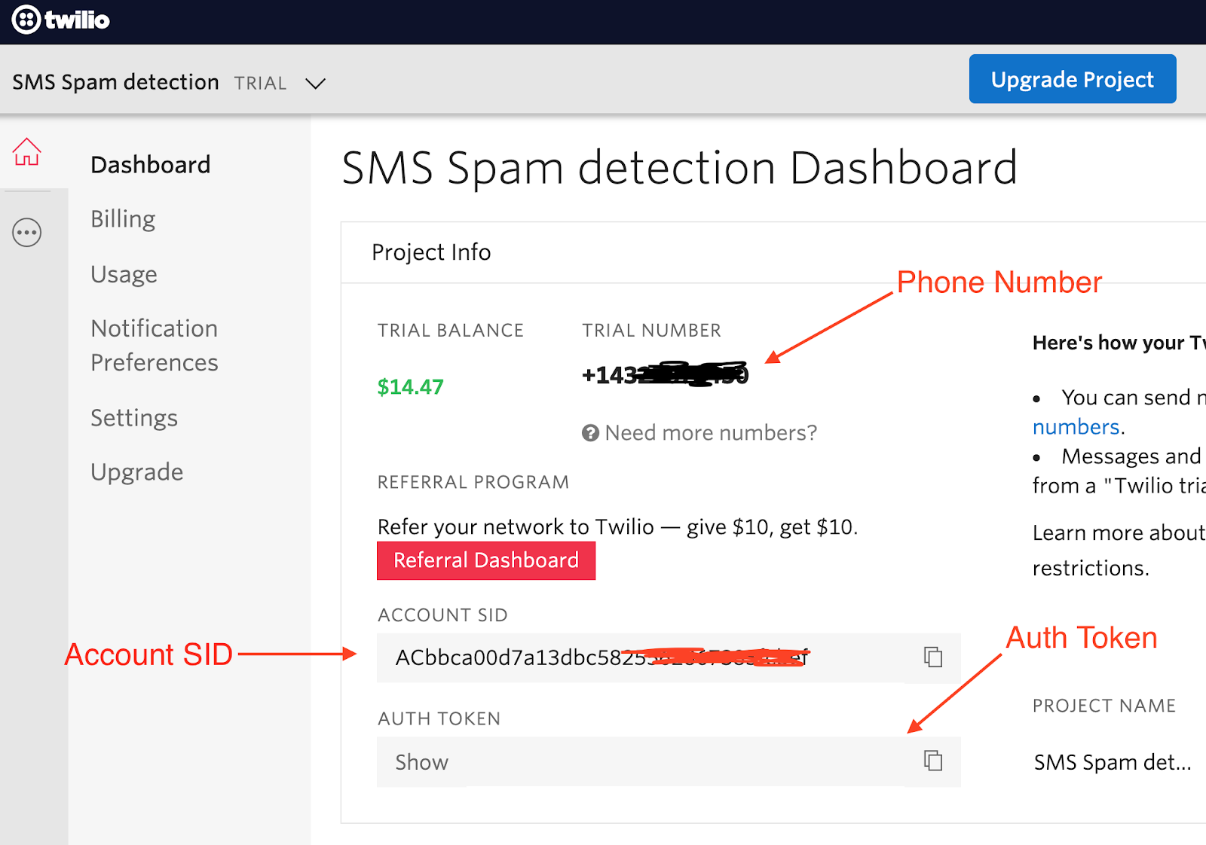Show the hidden Auth Token
1206x845 pixels.
pyautogui.click(x=421, y=762)
